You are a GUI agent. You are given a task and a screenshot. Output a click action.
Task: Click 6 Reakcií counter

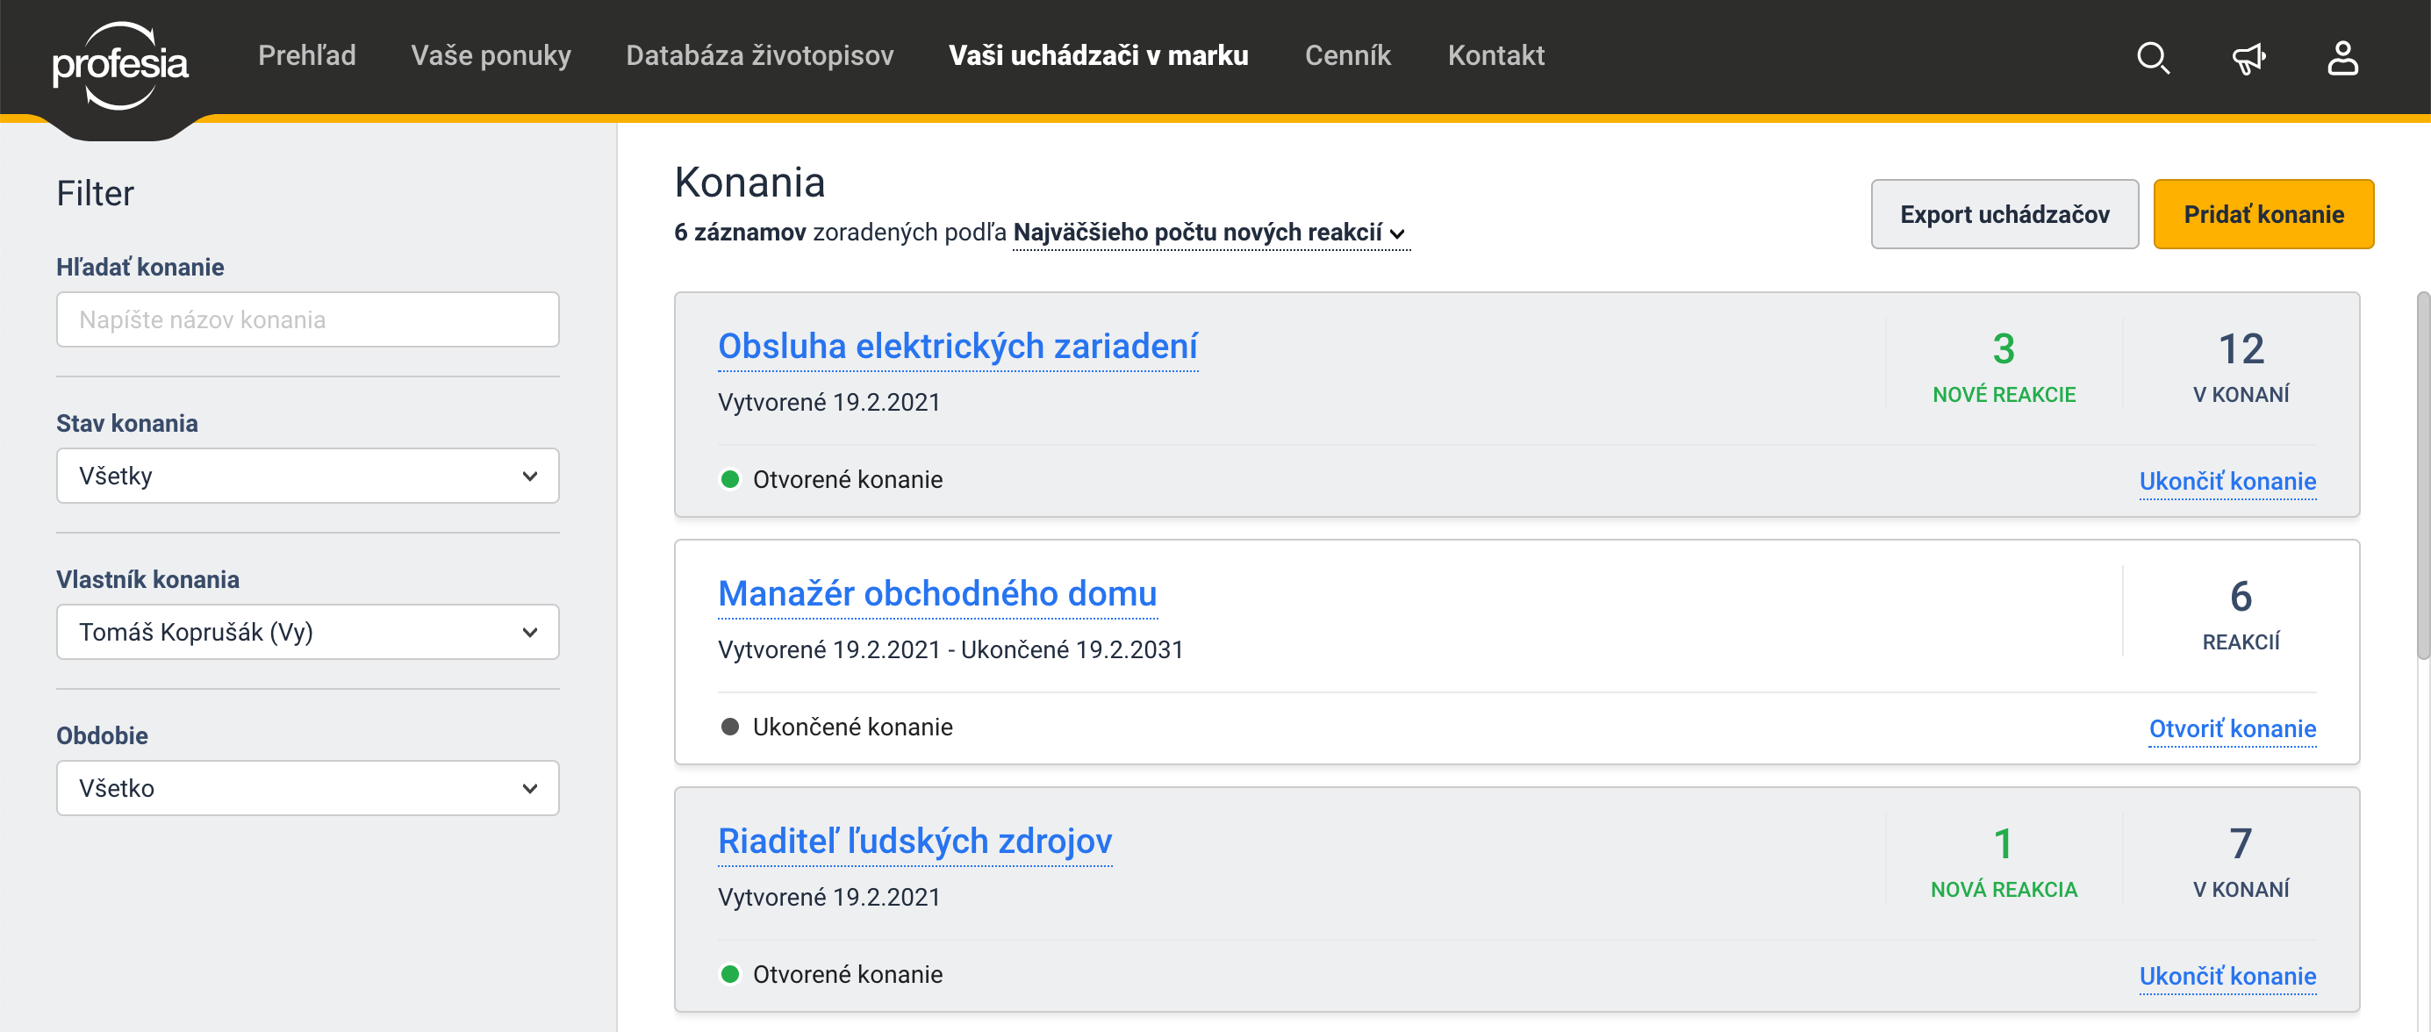tap(2241, 613)
